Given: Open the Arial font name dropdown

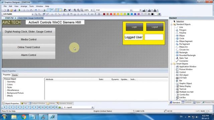Looking at the screenshot, I should click(131, 10).
